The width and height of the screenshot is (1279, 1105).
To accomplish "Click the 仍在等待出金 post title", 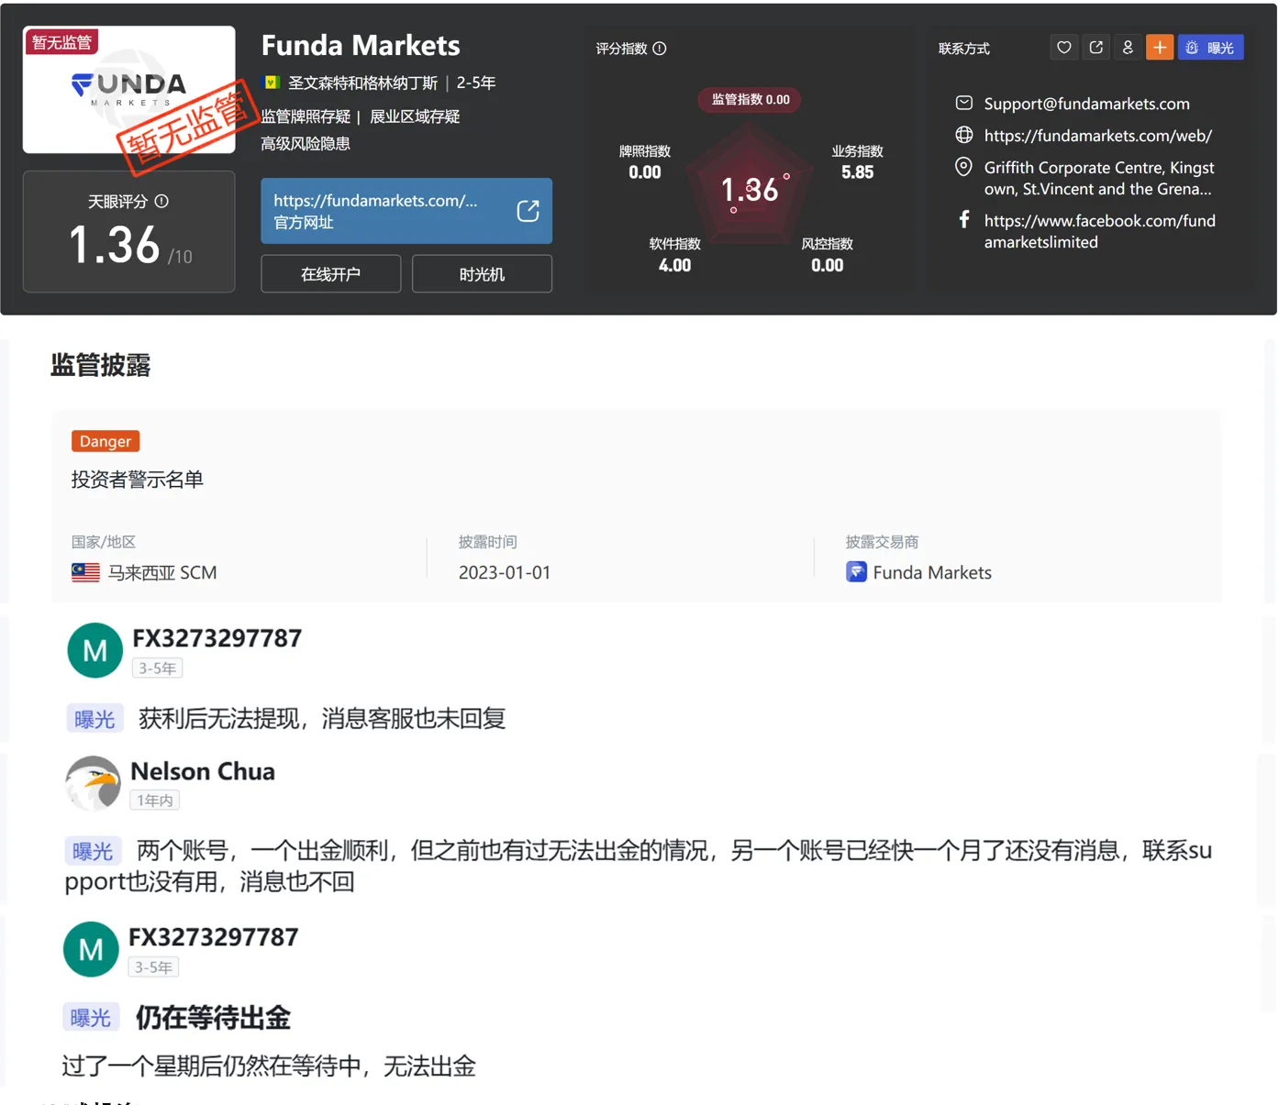I will pos(213,1017).
